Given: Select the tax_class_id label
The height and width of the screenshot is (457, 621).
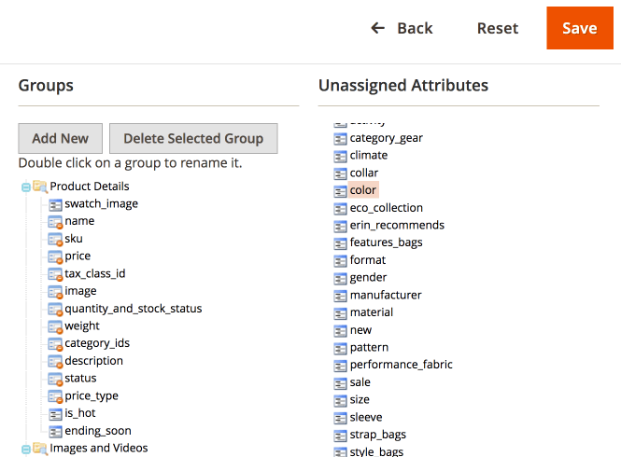Looking at the screenshot, I should pos(95,273).
